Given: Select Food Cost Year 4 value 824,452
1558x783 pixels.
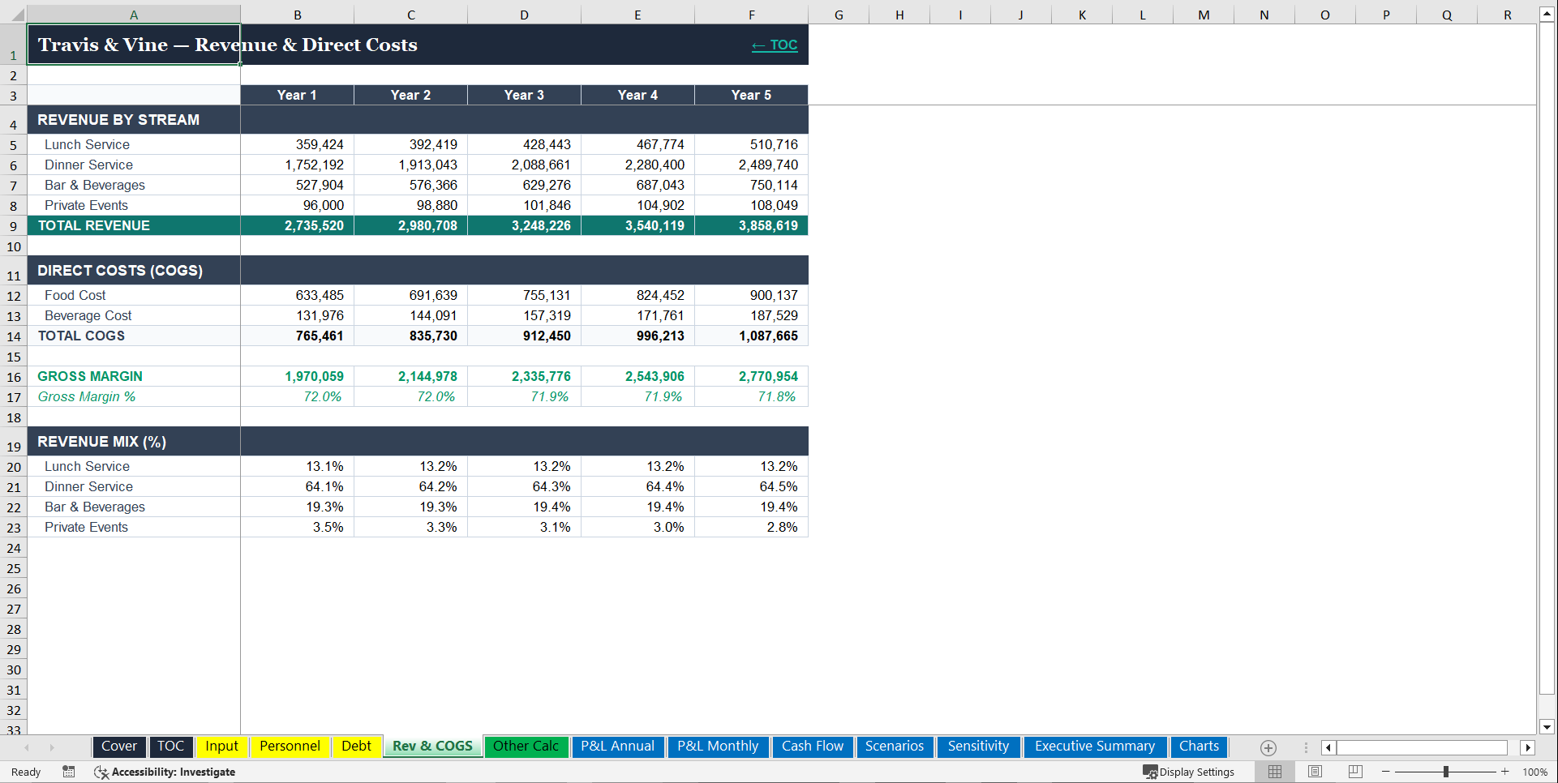Looking at the screenshot, I should tap(637, 295).
